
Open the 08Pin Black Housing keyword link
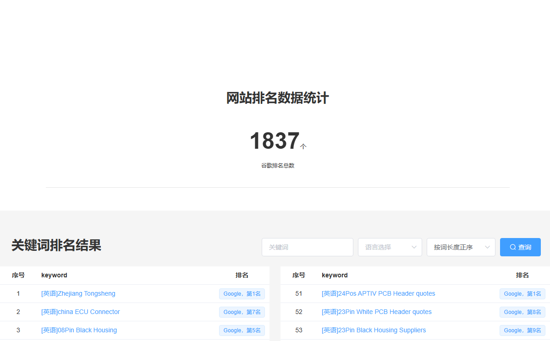(79, 330)
